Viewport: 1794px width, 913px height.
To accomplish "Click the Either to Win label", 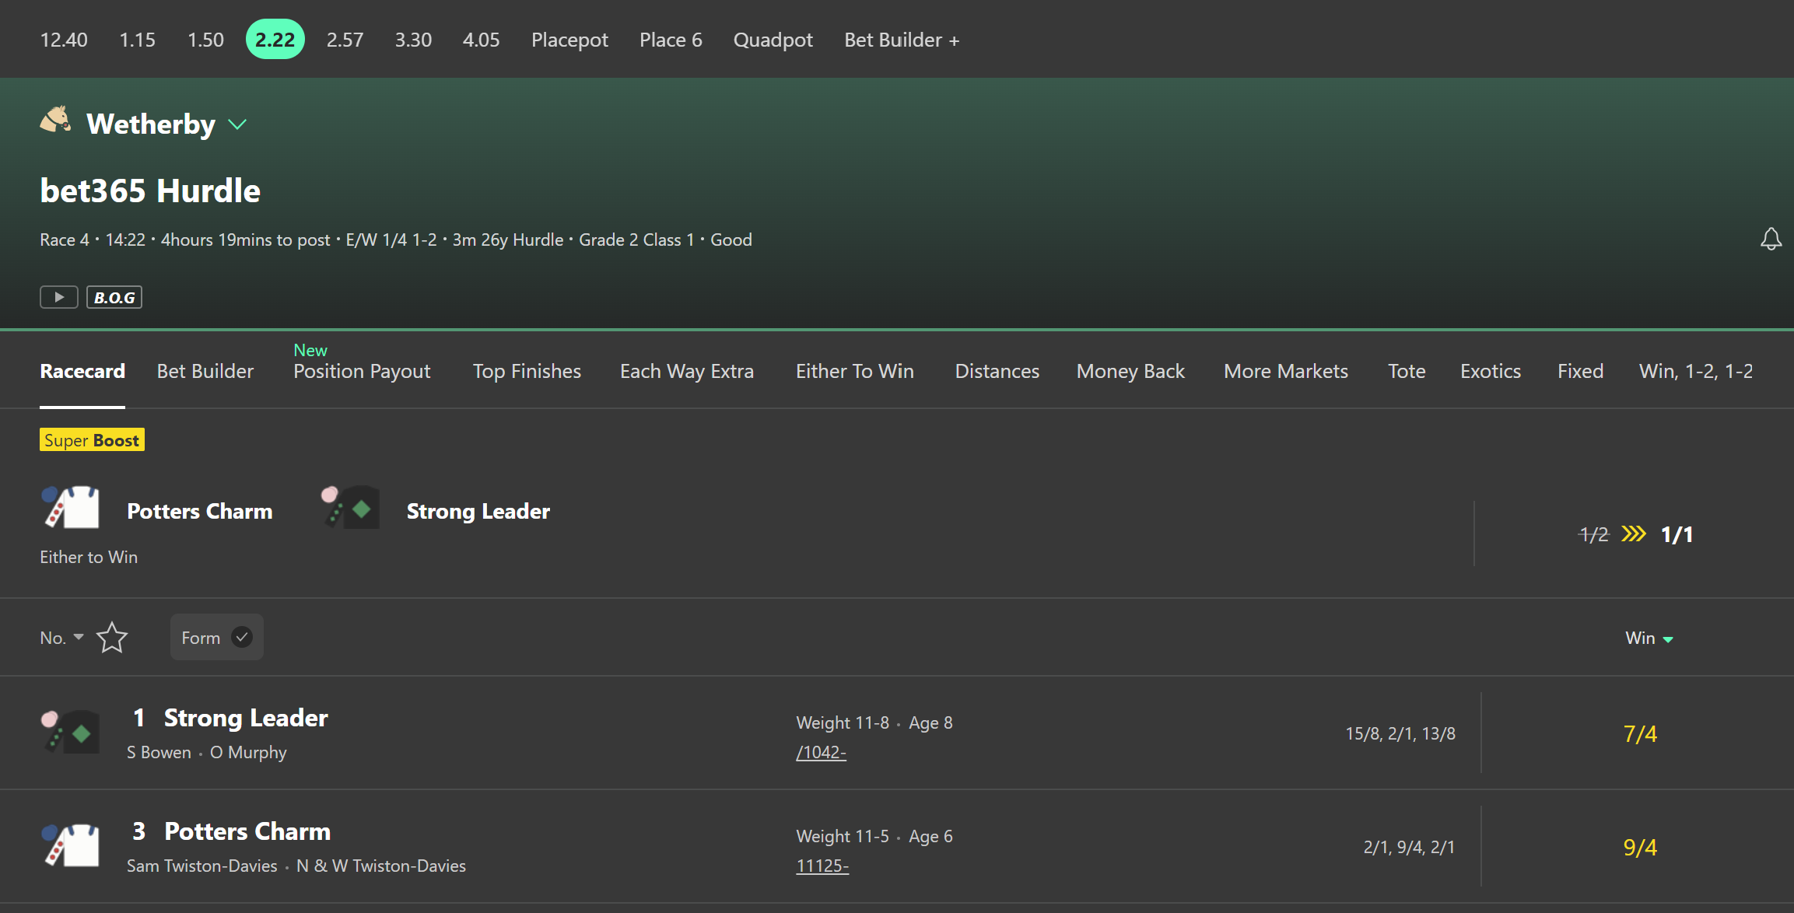I will (89, 557).
